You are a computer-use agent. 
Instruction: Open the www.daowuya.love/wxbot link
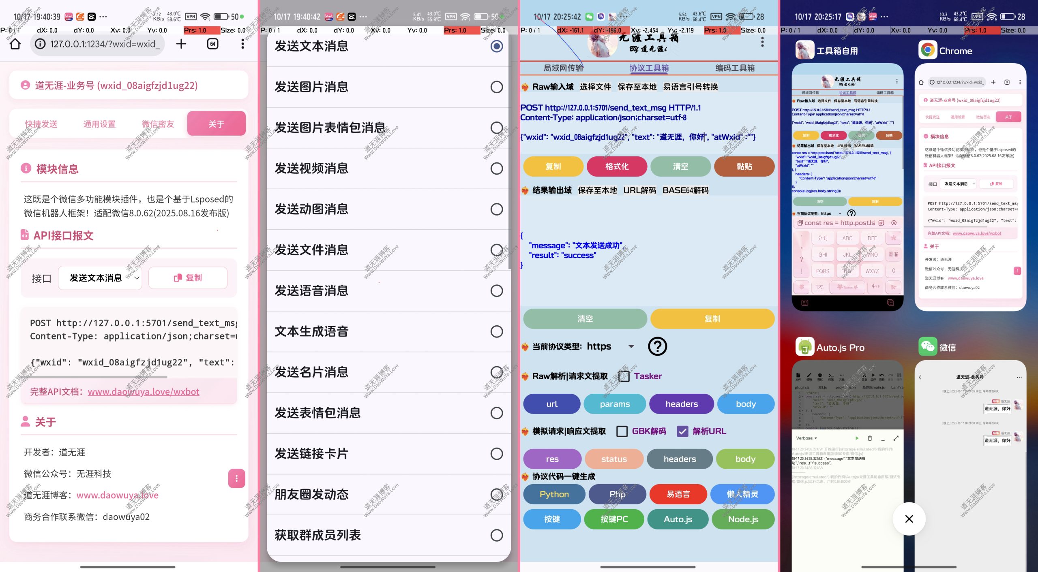tap(143, 392)
